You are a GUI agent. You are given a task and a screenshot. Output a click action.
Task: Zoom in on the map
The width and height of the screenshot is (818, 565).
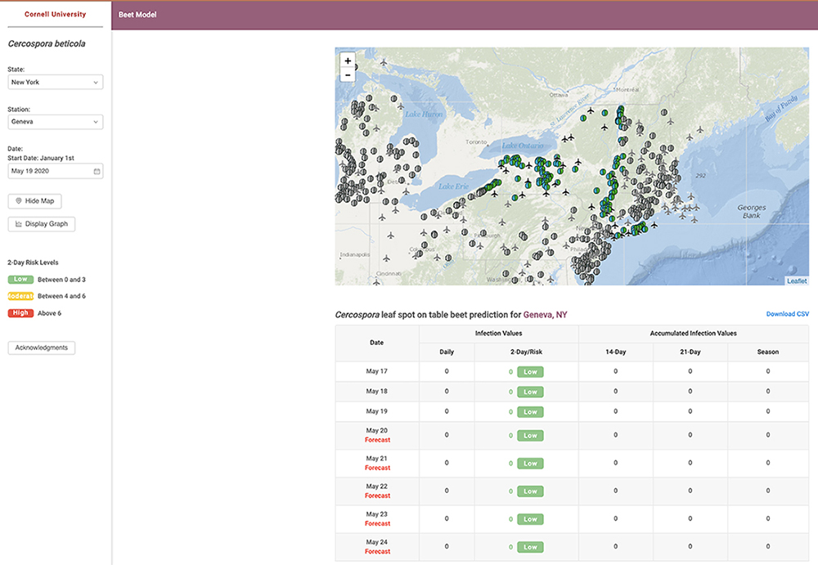(348, 61)
